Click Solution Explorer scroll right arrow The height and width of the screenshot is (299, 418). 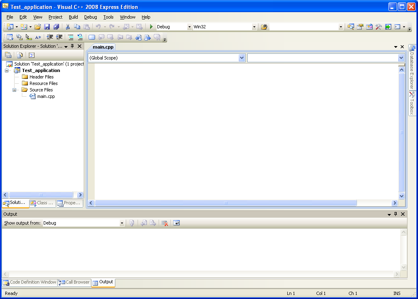tap(80, 195)
